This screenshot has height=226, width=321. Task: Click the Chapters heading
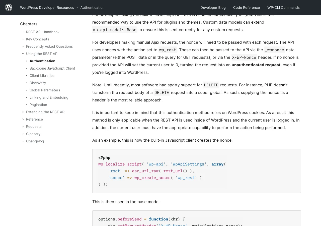click(29, 24)
